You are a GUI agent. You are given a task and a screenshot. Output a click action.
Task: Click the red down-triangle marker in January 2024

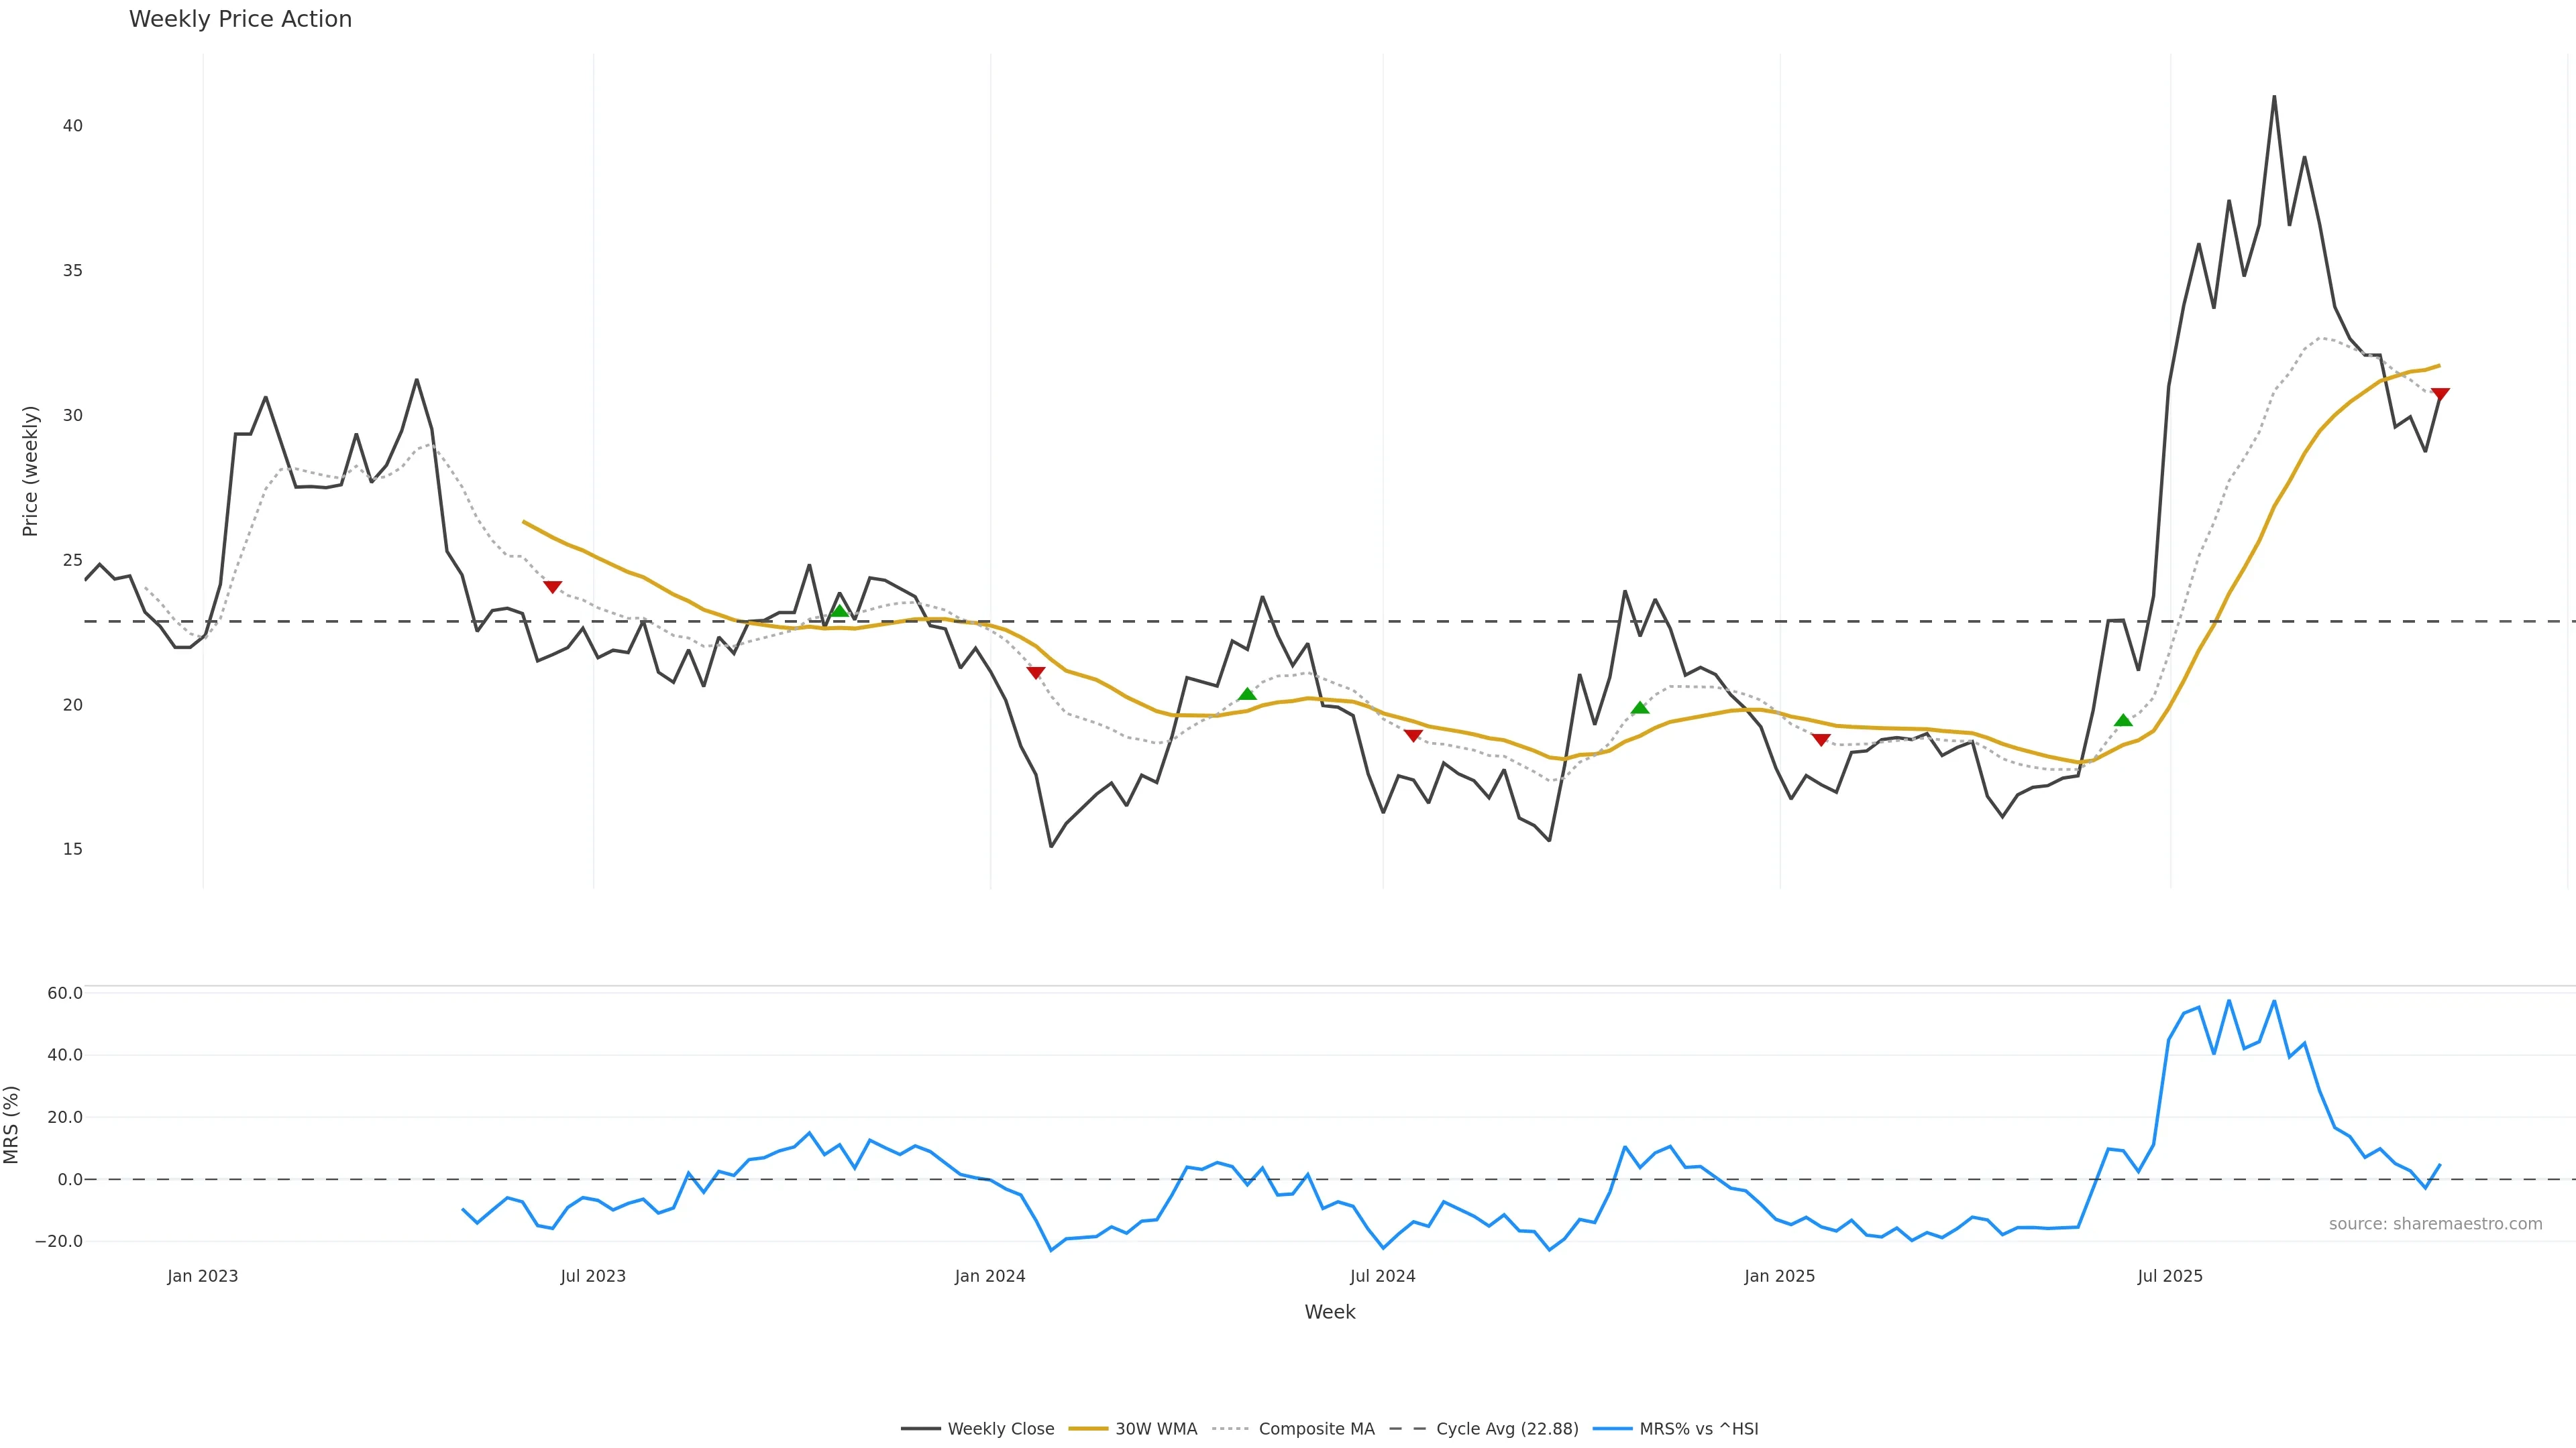pos(1036,672)
